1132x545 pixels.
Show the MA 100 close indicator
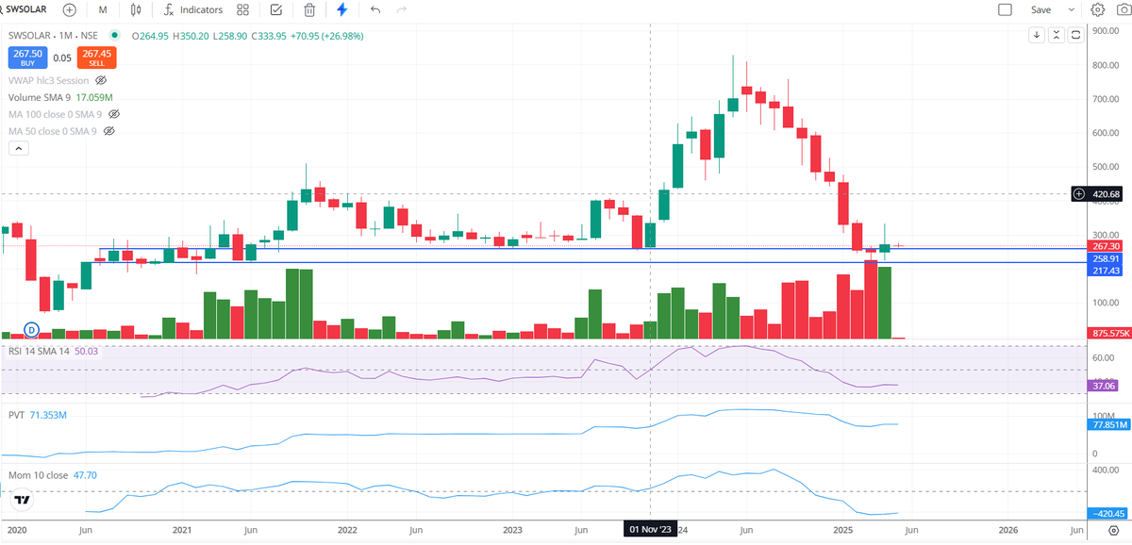pyautogui.click(x=114, y=114)
